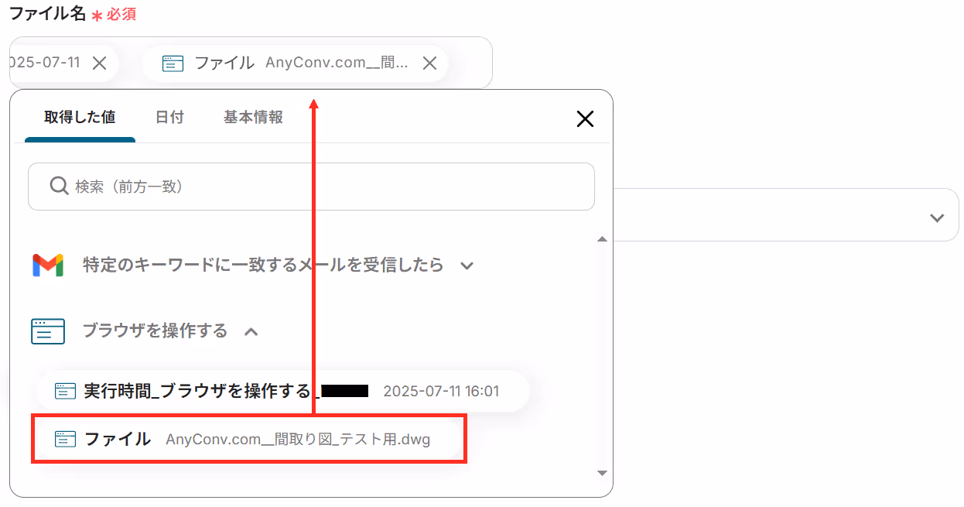
Task: Remove the ファイル AnyConv.com chip with its X
Action: (x=430, y=63)
